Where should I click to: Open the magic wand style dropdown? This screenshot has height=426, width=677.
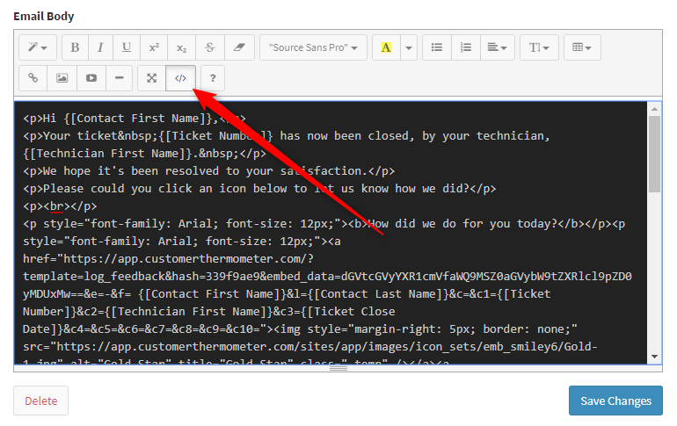(x=38, y=47)
